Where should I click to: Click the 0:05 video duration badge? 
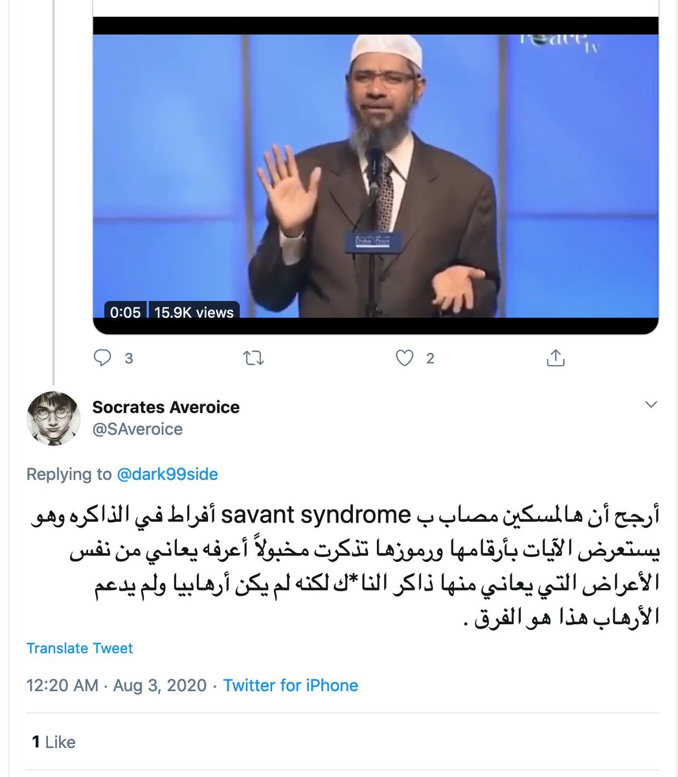[x=126, y=312]
